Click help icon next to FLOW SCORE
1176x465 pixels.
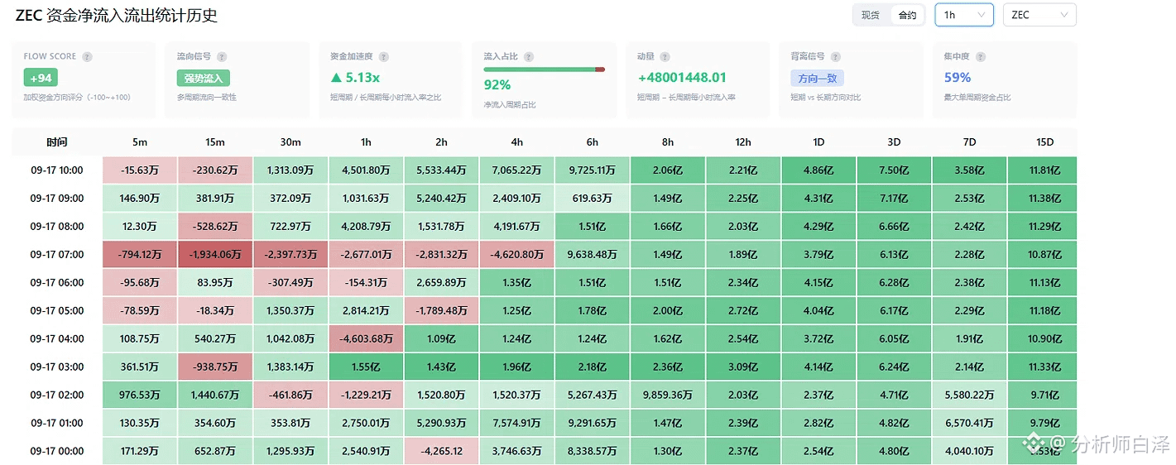tap(87, 57)
